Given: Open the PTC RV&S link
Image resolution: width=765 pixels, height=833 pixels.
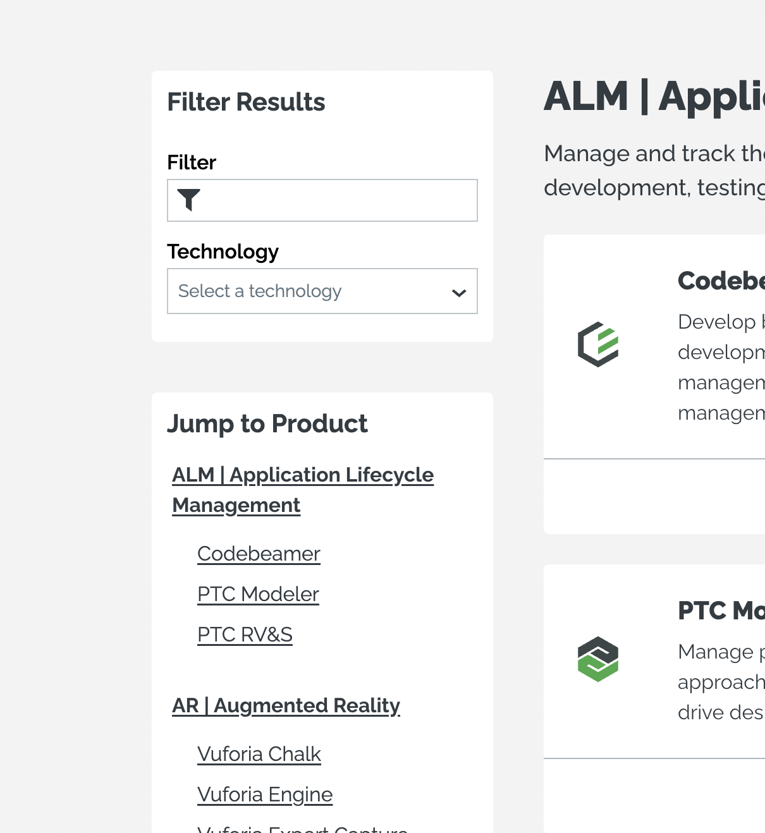Looking at the screenshot, I should [245, 635].
